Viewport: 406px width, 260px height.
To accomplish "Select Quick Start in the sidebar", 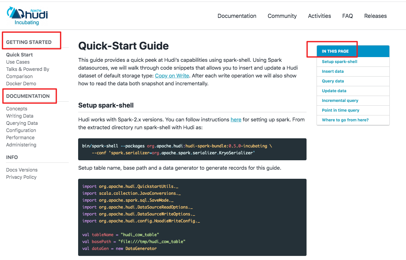I will click(19, 55).
